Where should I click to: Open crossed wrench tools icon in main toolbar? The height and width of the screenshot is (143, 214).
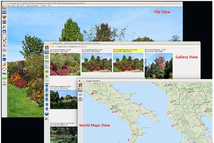pyautogui.click(x=4, y=27)
